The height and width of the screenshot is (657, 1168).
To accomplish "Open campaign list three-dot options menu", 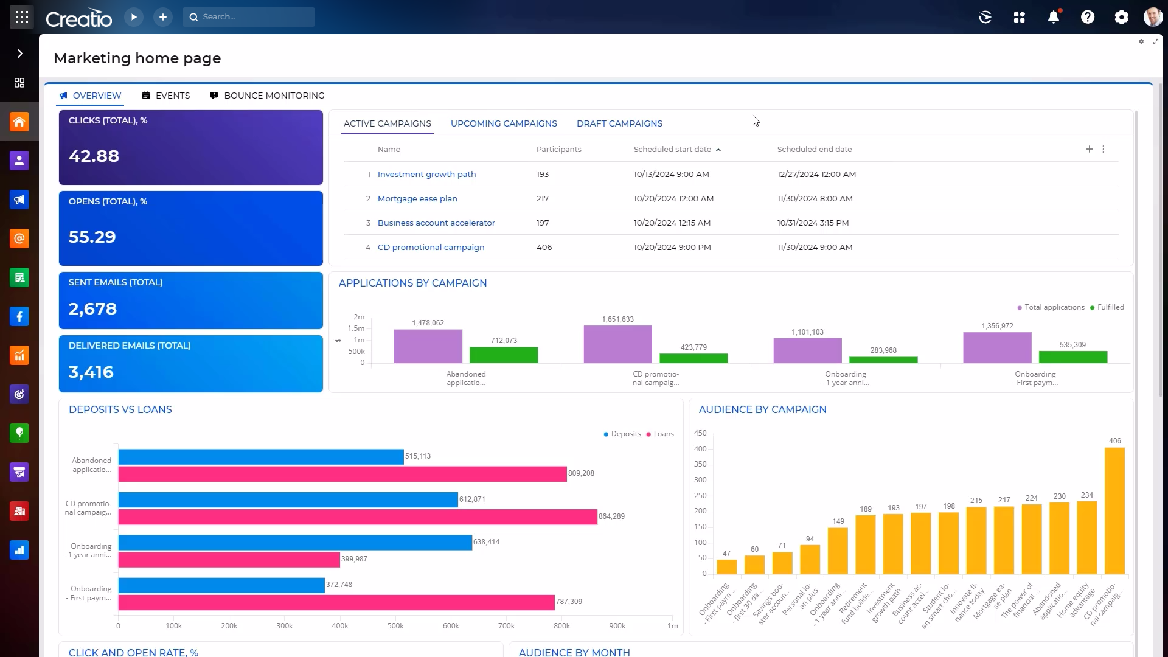I will tap(1104, 149).
